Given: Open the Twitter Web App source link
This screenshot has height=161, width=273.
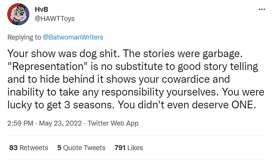Looking at the screenshot, I should (113, 123).
